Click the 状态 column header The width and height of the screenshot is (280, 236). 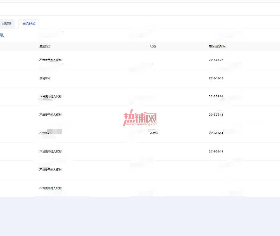pyautogui.click(x=153, y=46)
